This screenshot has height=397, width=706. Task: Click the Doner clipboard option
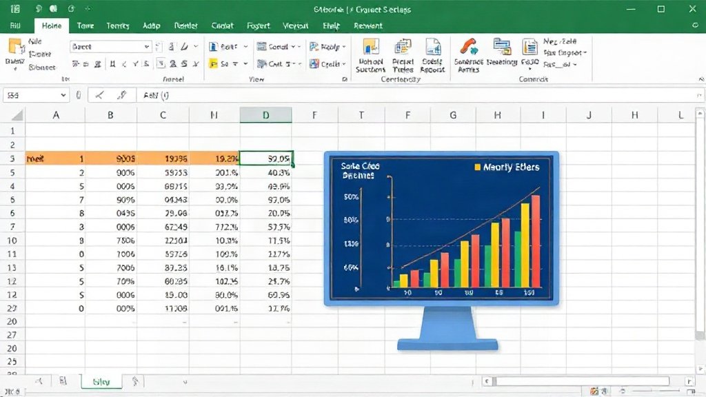[39, 54]
